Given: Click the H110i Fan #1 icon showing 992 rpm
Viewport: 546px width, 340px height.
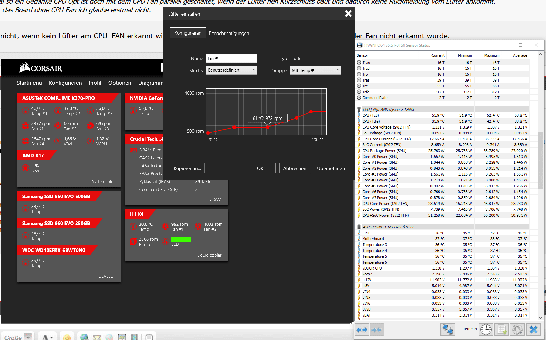Looking at the screenshot, I should click(165, 226).
